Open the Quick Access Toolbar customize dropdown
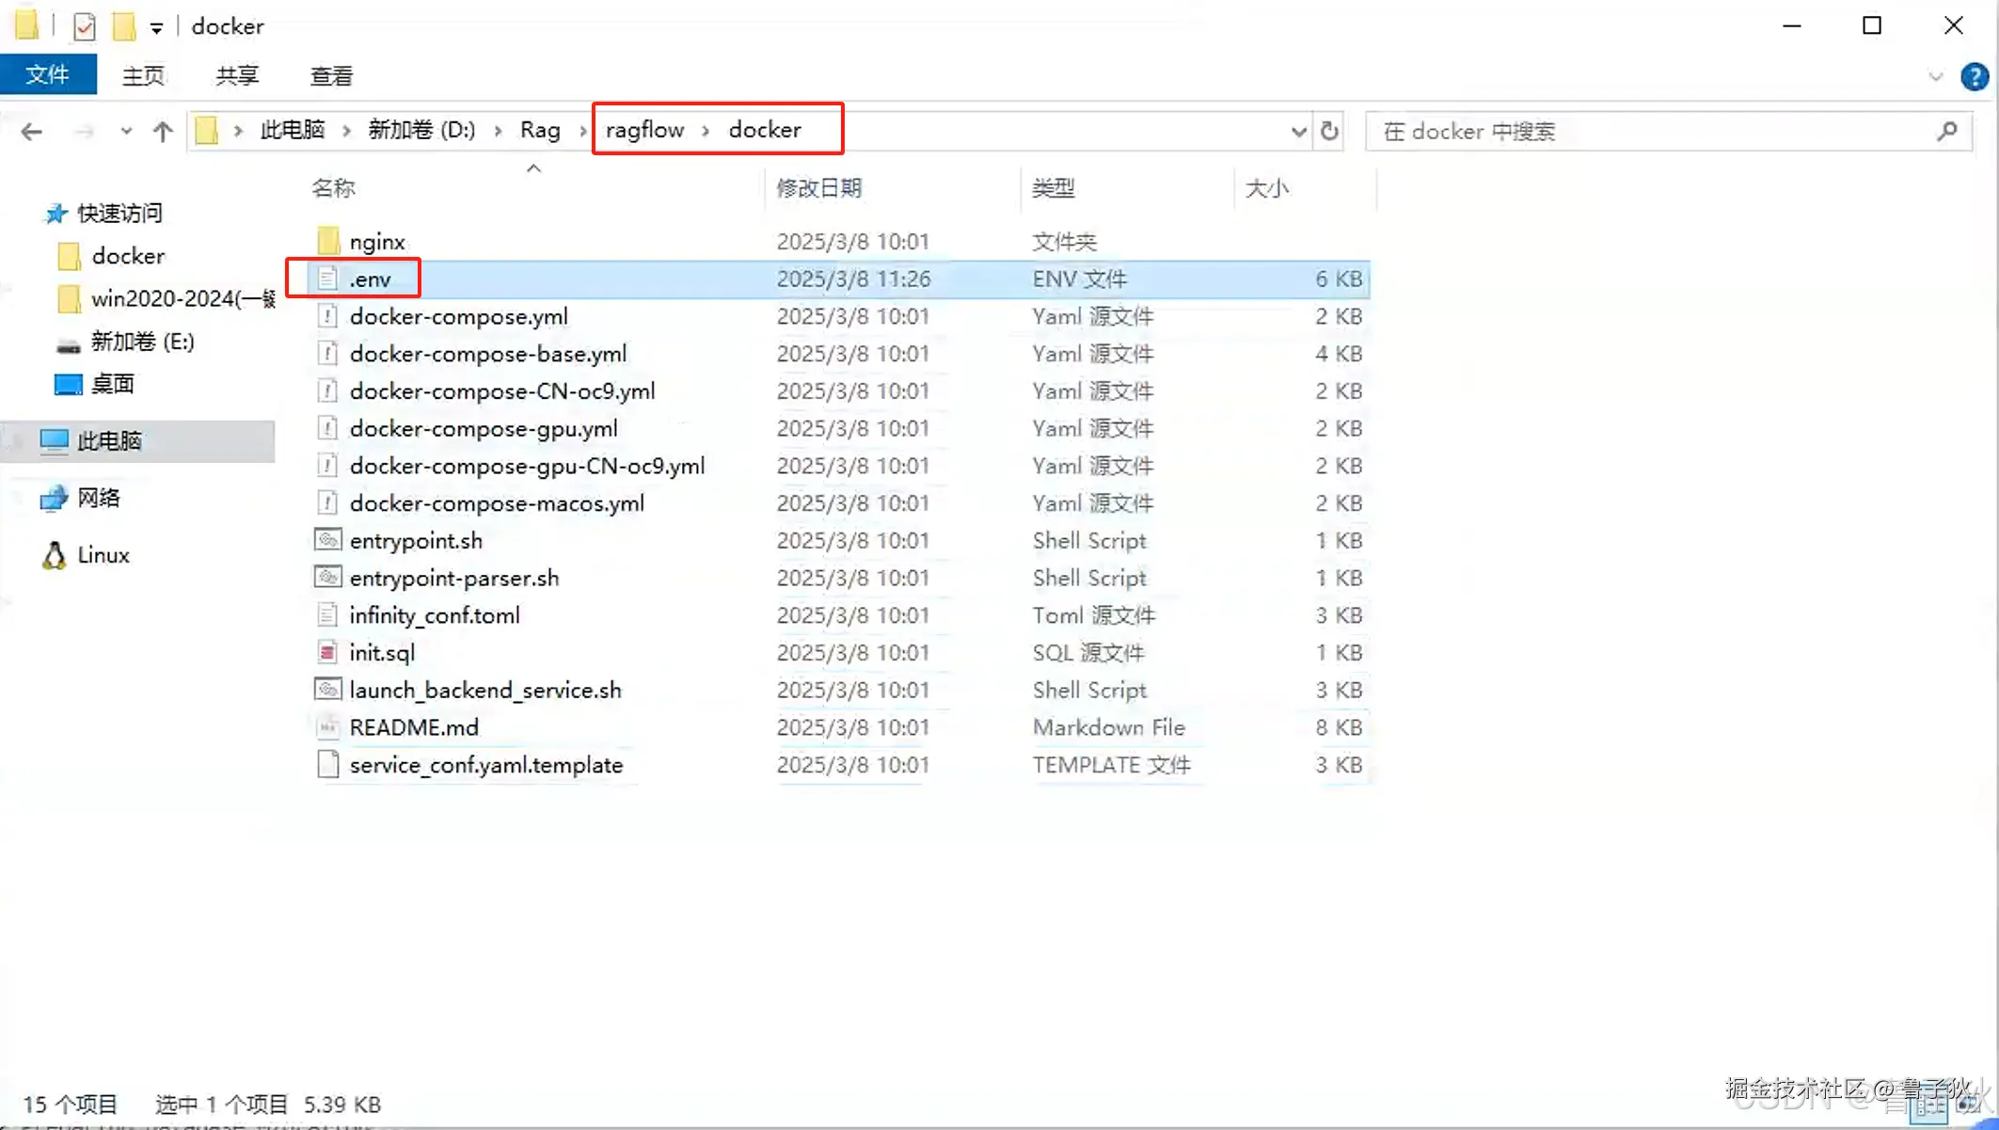 156,28
